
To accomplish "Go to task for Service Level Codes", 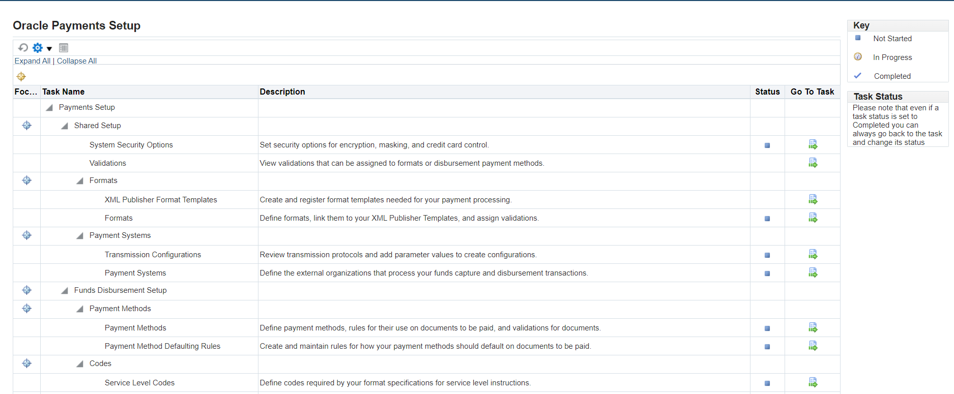I will [x=813, y=383].
